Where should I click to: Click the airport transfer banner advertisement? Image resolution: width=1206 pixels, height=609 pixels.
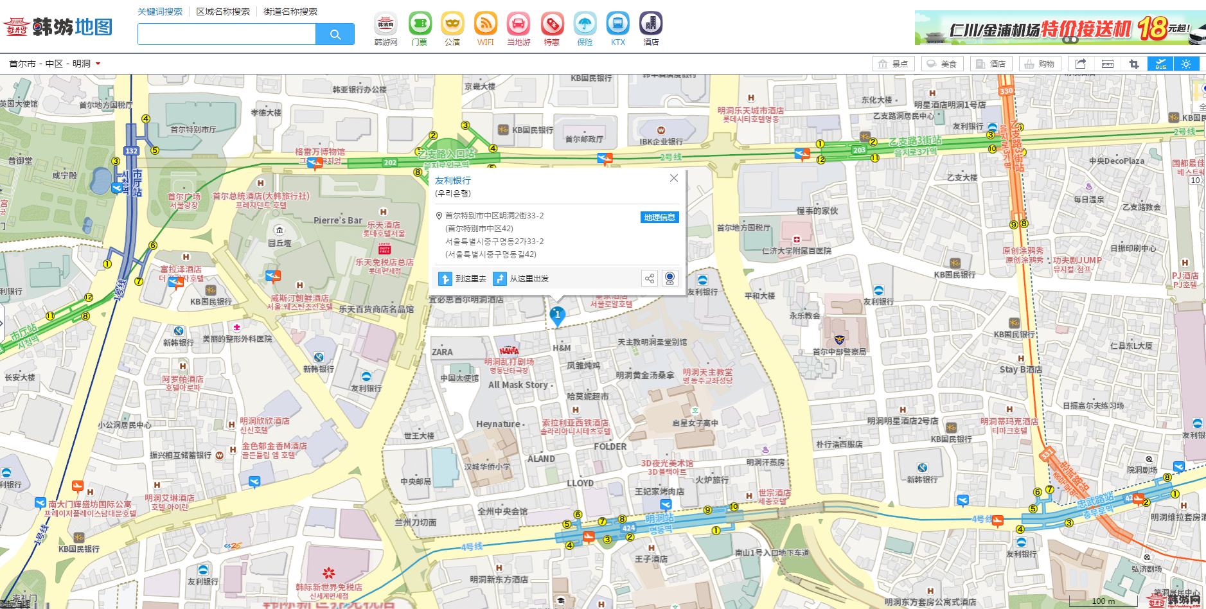click(x=1060, y=28)
